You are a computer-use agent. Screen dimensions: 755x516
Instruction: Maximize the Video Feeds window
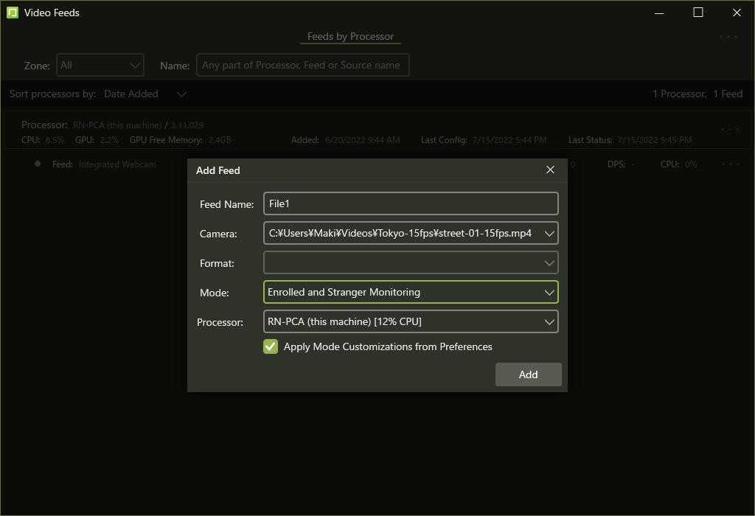698,13
